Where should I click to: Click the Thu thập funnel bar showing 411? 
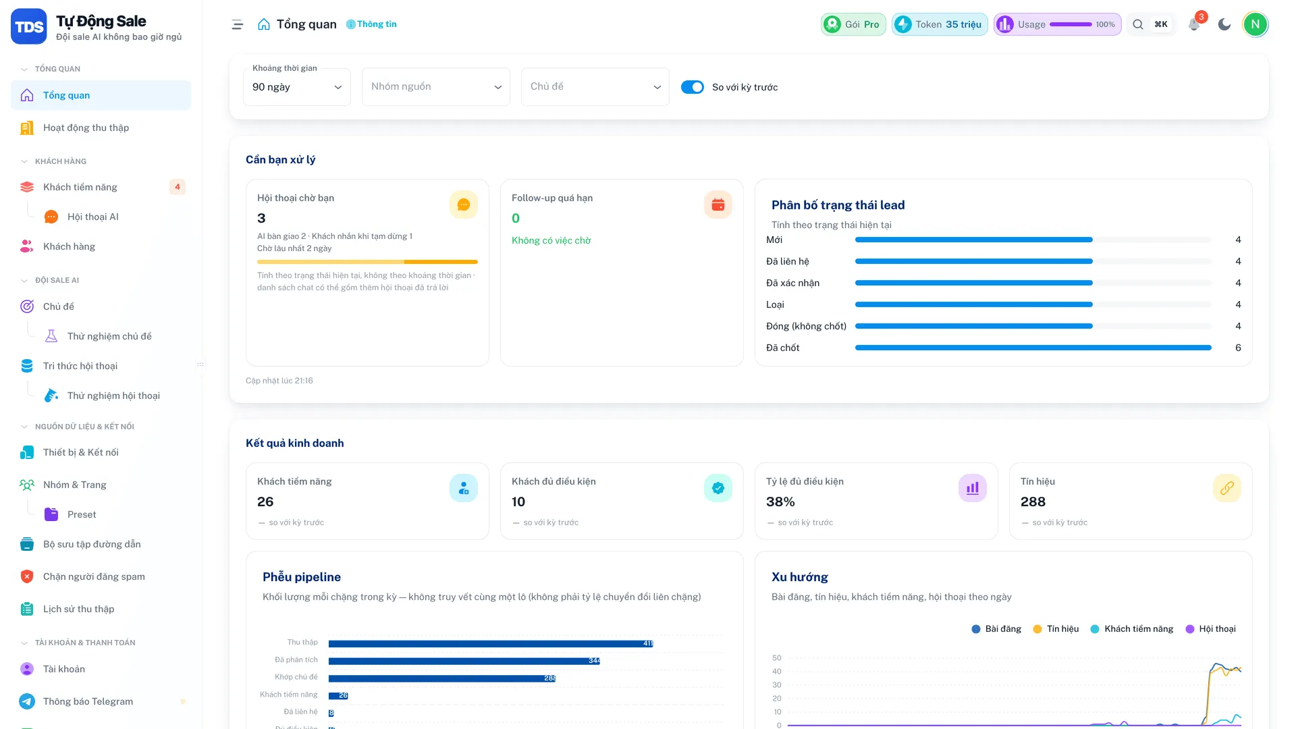click(491, 643)
